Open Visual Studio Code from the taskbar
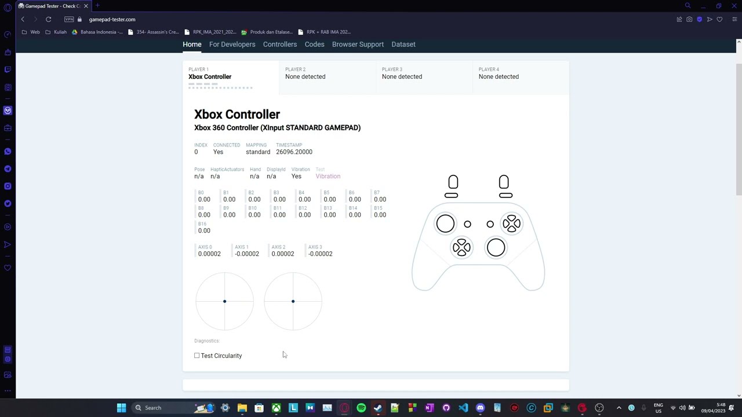742x417 pixels. 463,408
